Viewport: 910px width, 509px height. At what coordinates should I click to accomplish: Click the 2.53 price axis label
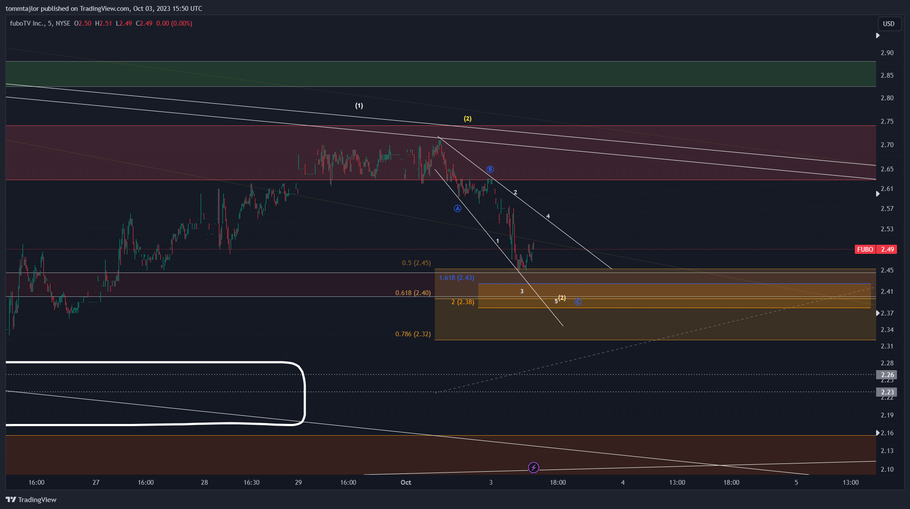pyautogui.click(x=887, y=229)
